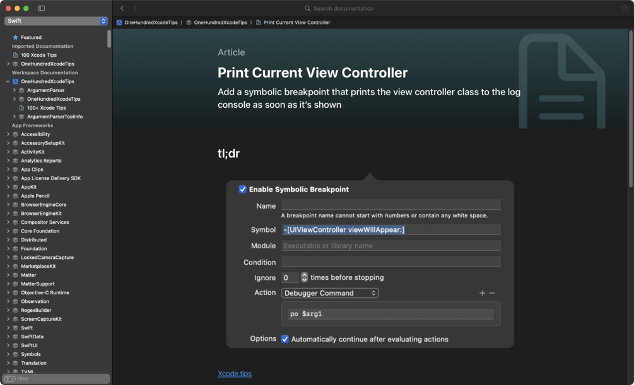Click the Search documentation field

point(373,8)
